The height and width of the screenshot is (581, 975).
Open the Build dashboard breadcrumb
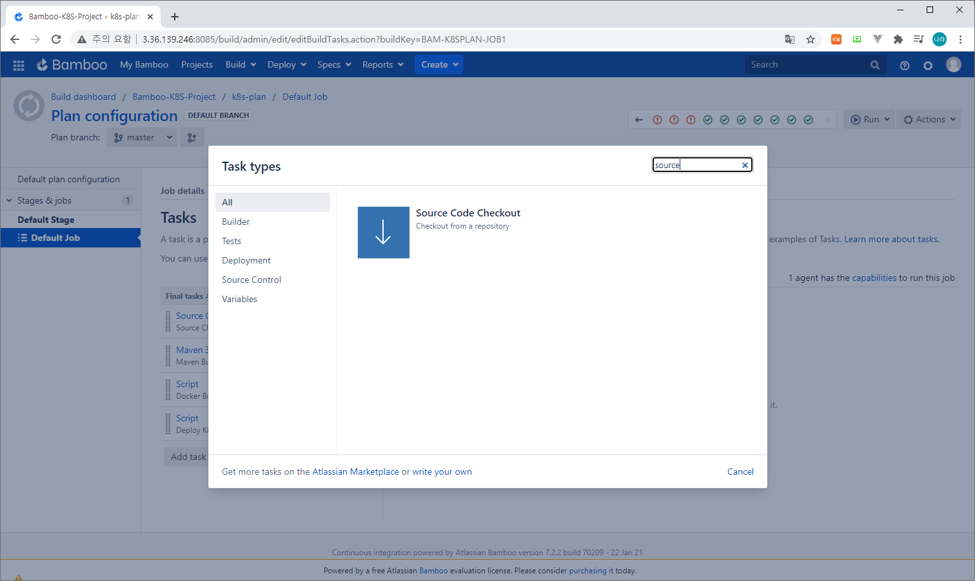click(83, 97)
